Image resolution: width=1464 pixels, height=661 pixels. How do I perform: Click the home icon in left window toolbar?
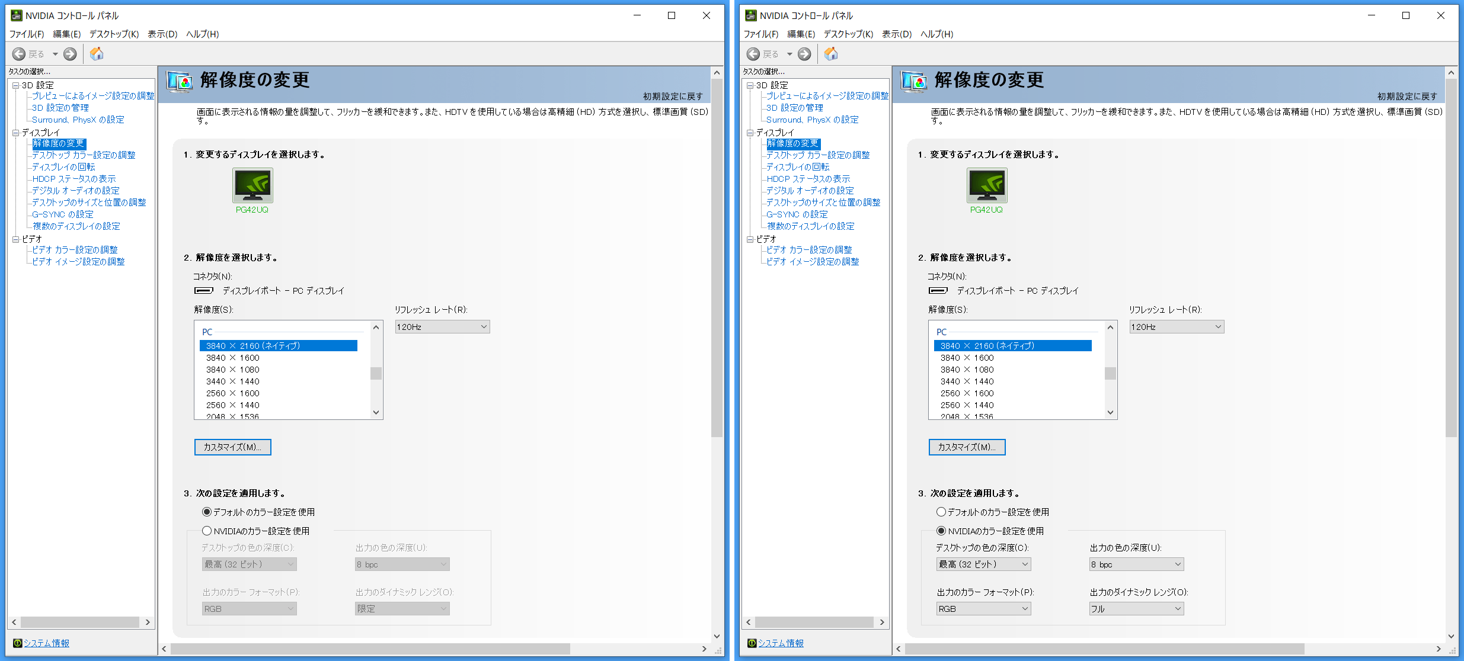pyautogui.click(x=97, y=54)
